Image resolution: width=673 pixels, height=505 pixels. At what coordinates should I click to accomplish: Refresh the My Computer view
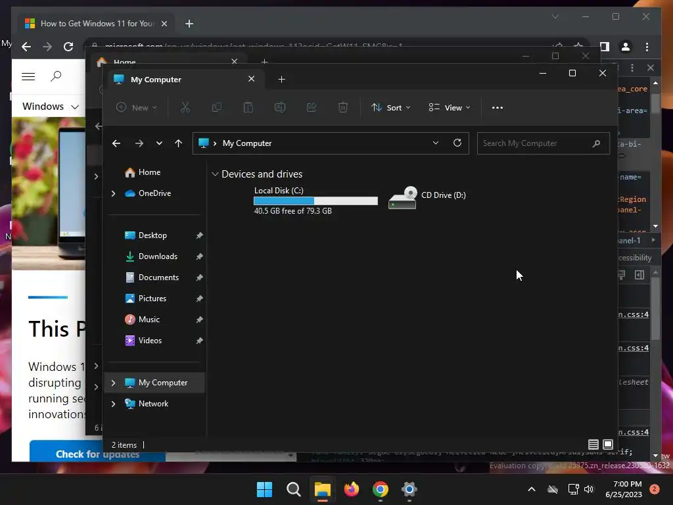[457, 143]
